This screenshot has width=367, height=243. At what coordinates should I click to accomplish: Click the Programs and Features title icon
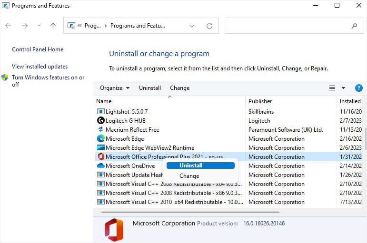(5, 5)
